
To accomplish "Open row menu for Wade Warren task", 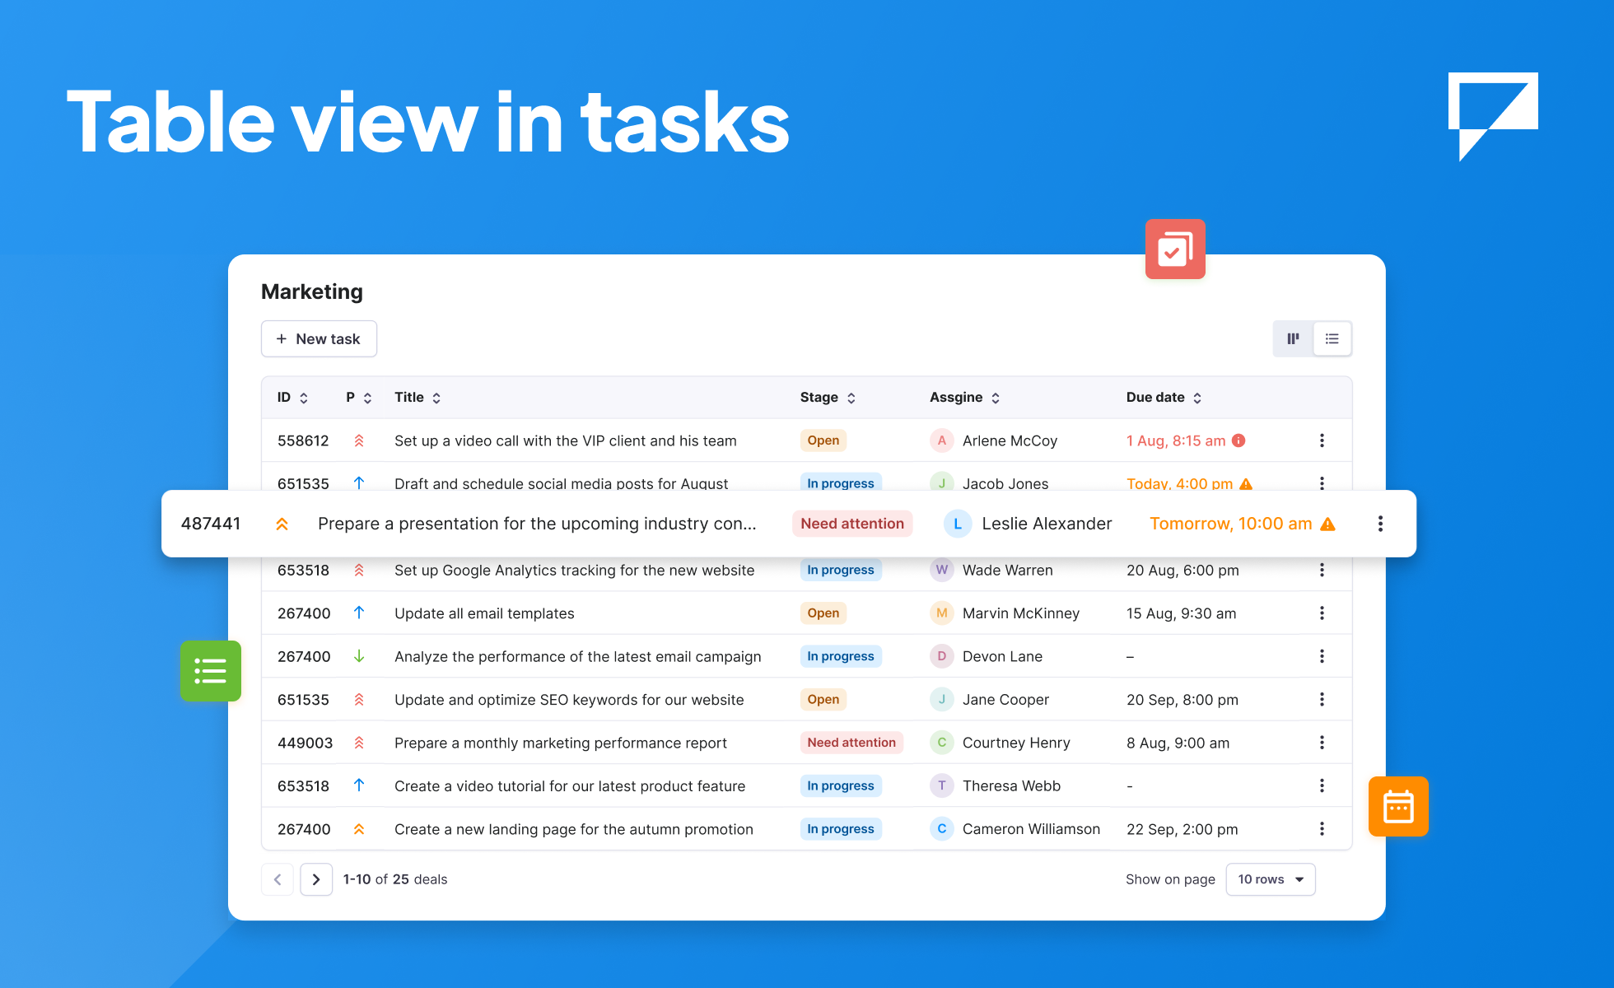I will [x=1322, y=570].
